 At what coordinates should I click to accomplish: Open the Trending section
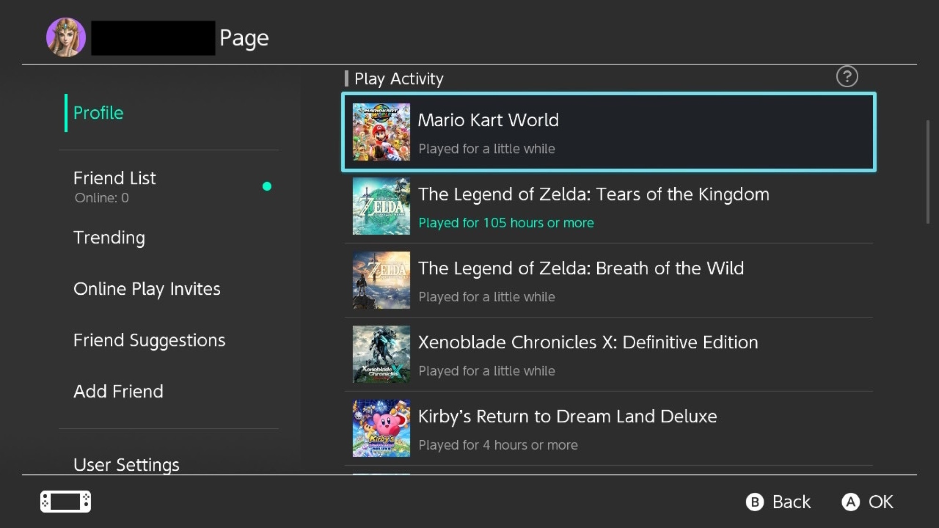pos(109,237)
